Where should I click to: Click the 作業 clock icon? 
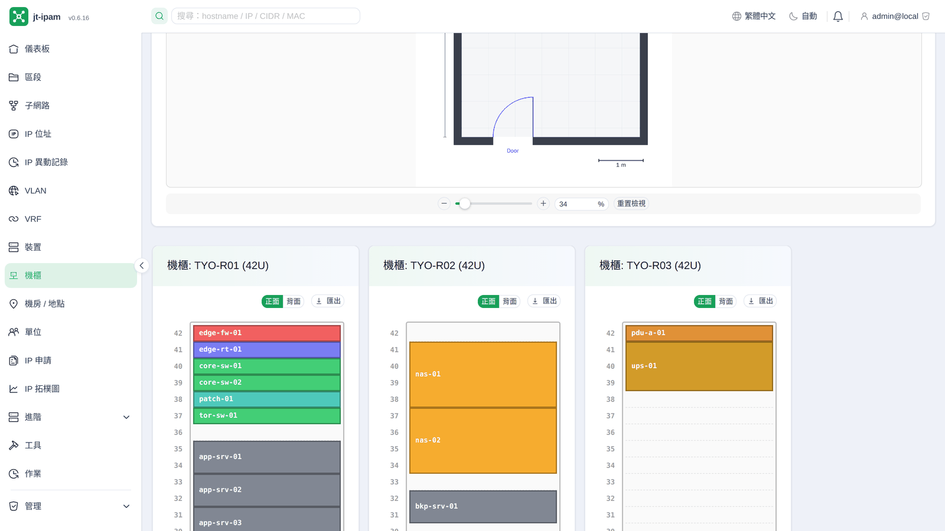pos(14,474)
